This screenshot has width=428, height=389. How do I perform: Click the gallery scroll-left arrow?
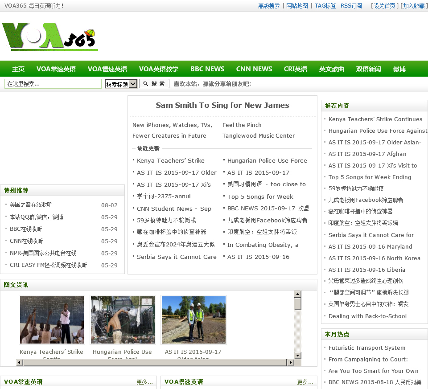tap(19, 363)
